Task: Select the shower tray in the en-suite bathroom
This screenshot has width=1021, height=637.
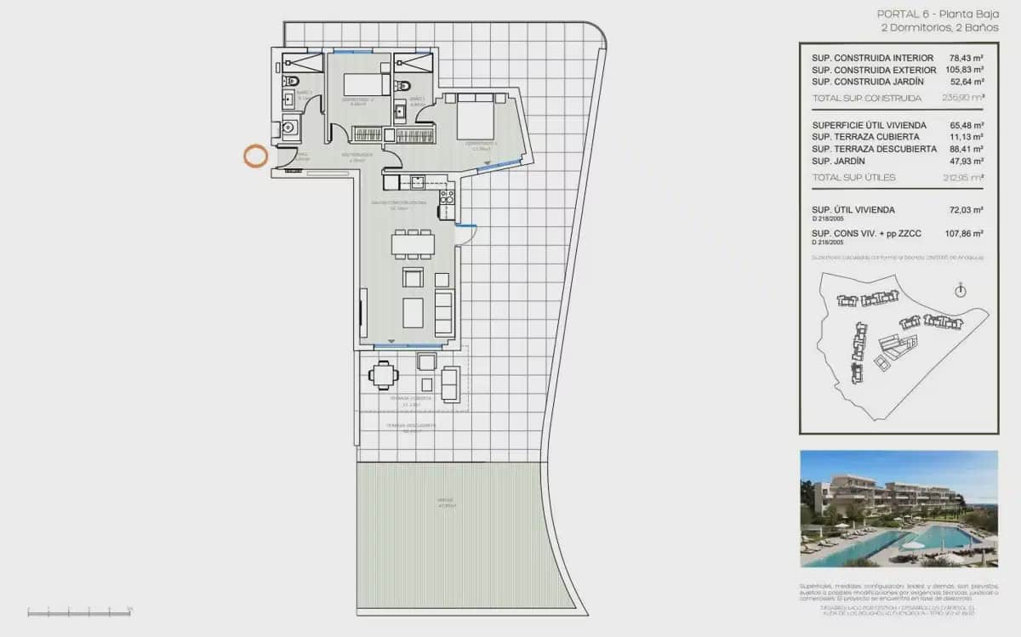Action: (414, 63)
